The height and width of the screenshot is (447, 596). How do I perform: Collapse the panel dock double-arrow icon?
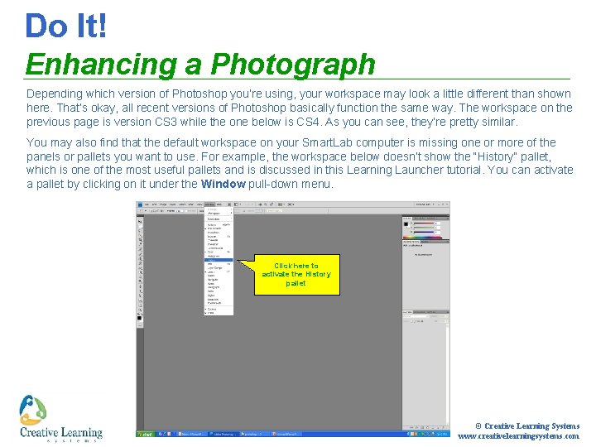[x=448, y=215]
